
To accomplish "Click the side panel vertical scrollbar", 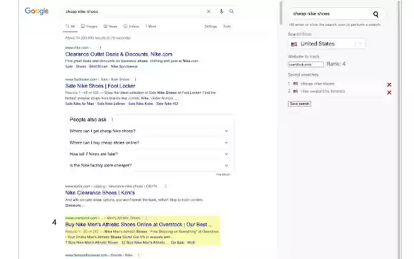I will click(399, 129).
